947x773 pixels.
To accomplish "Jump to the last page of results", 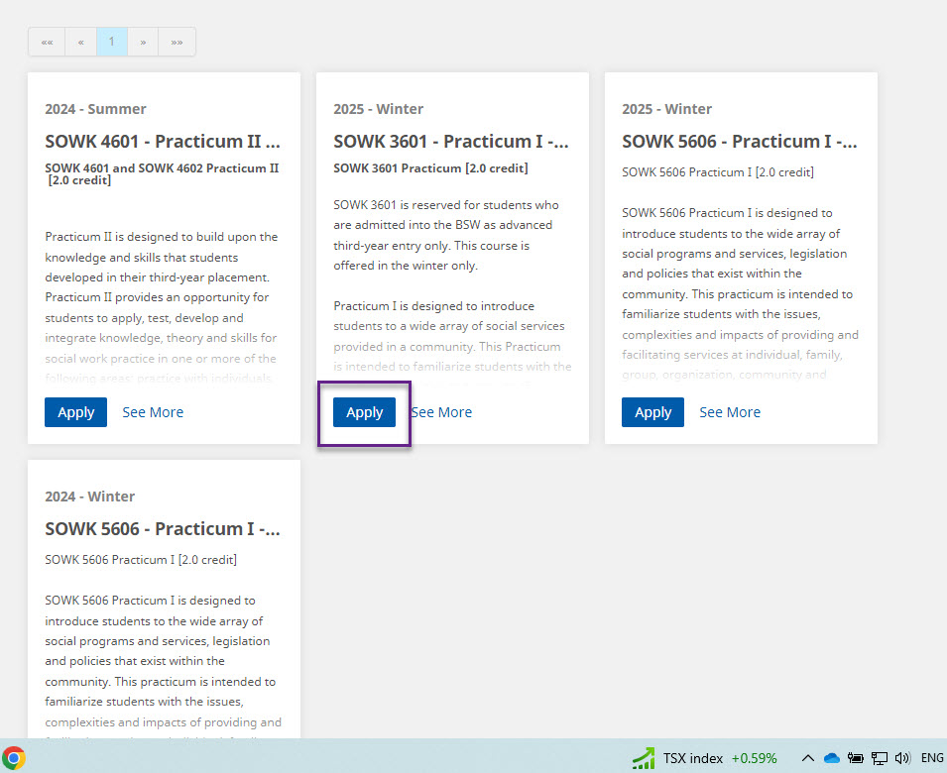I will point(177,42).
